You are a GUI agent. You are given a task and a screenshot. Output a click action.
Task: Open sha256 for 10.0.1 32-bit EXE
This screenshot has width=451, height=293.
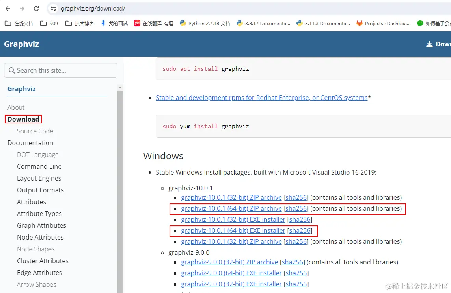click(x=300, y=219)
